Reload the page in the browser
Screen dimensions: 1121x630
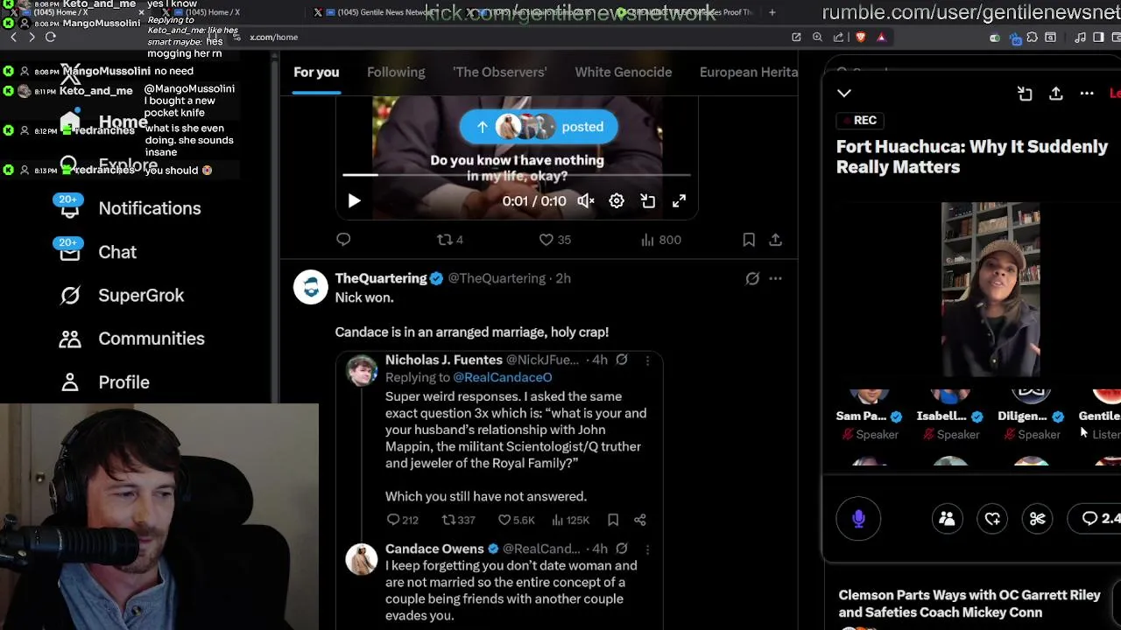pos(51,37)
